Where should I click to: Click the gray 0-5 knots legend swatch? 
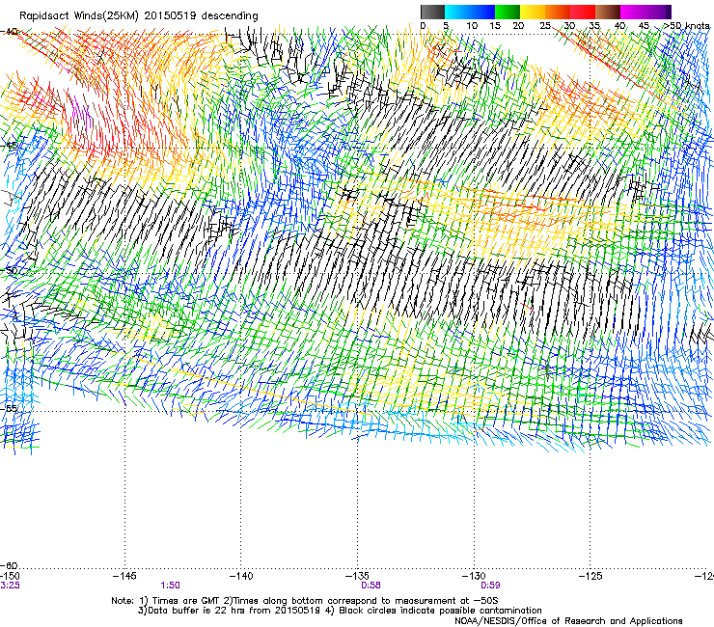click(433, 12)
